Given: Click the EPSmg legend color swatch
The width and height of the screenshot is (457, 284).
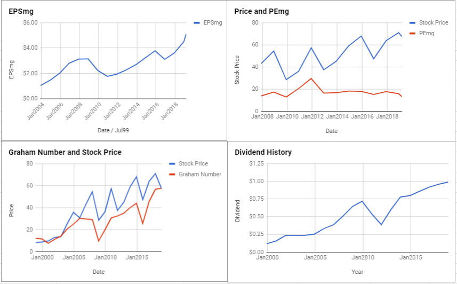Looking at the screenshot, I should pos(197,23).
